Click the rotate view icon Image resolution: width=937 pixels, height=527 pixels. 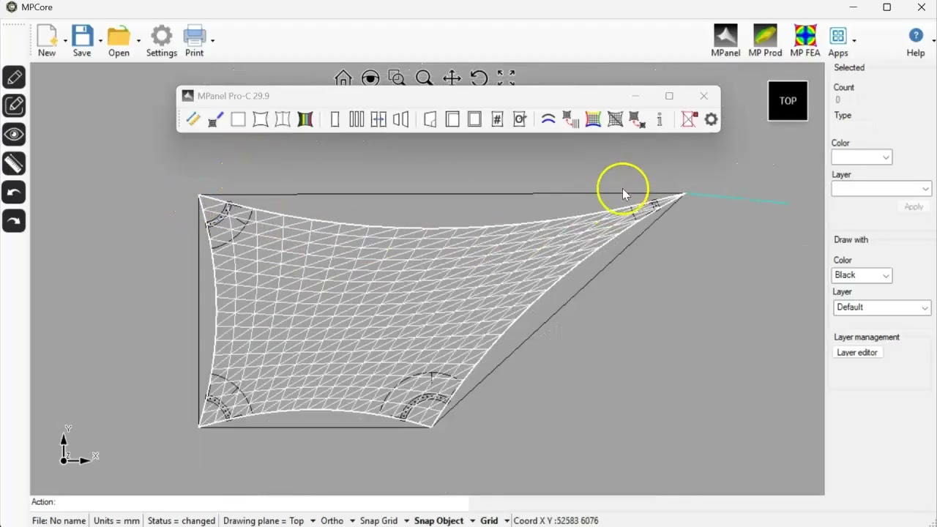(479, 78)
